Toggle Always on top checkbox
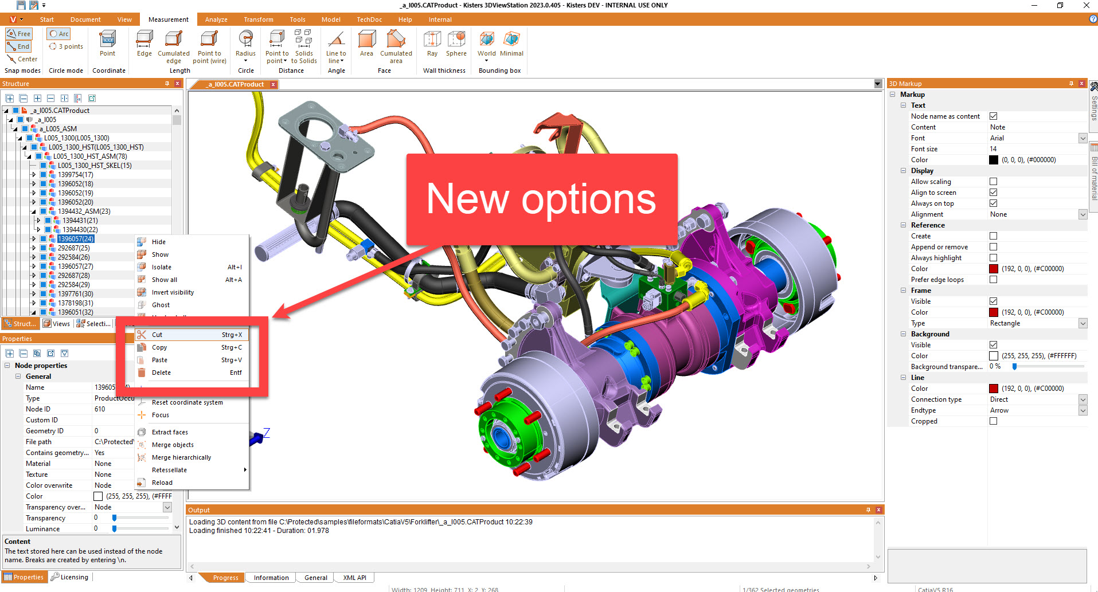Image resolution: width=1098 pixels, height=592 pixels. (993, 203)
